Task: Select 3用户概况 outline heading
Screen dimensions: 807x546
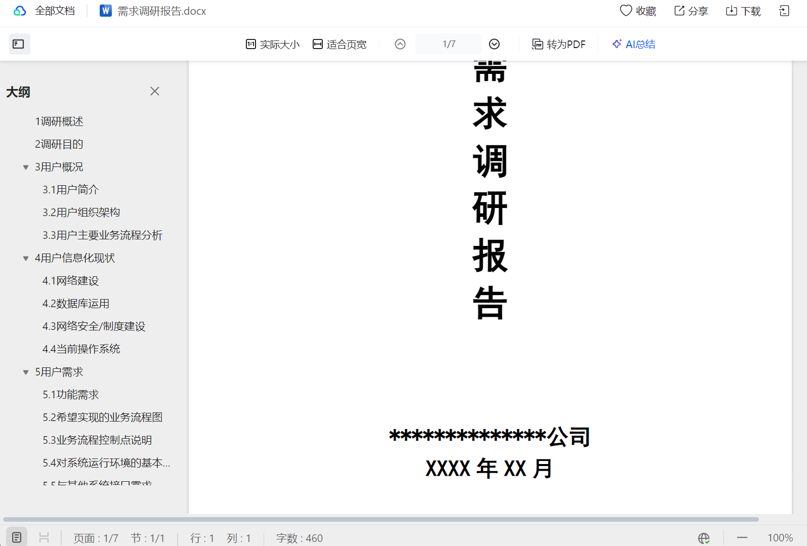Action: coord(59,167)
